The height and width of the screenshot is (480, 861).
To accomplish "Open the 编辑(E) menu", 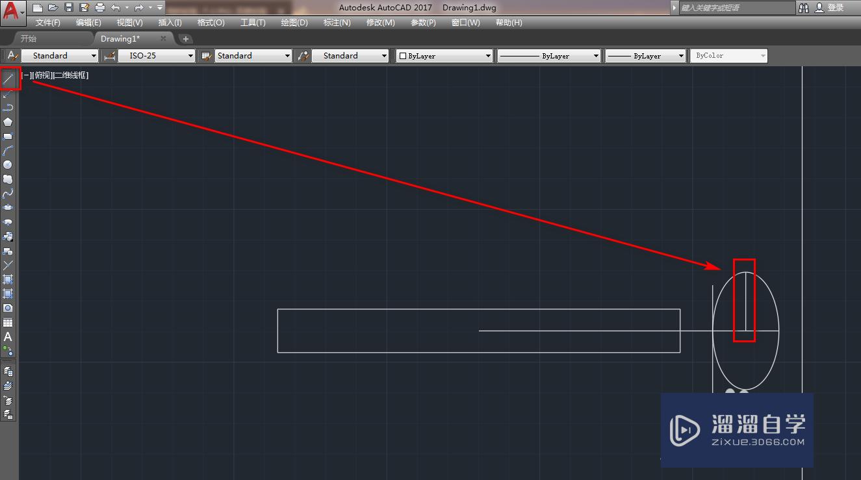I will tap(88, 23).
